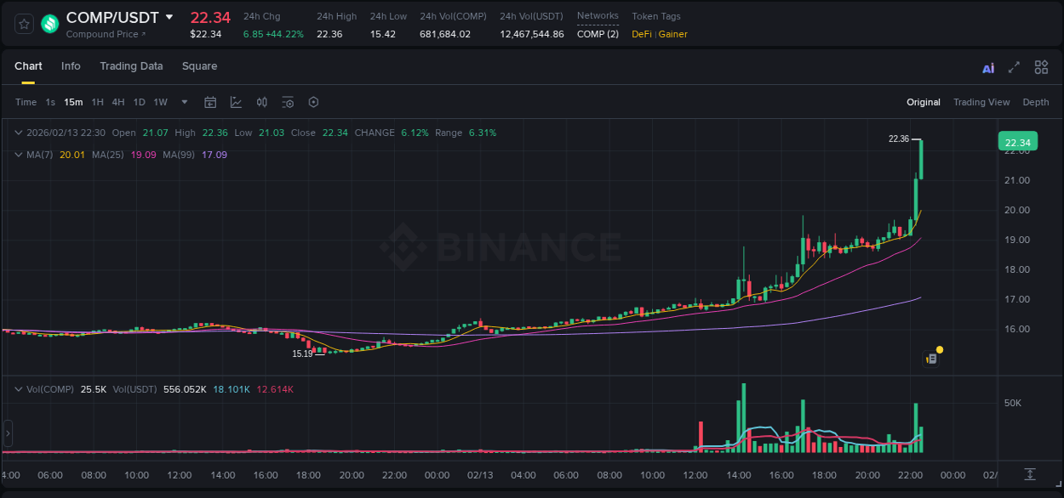Collapse the OHLC price info row
Viewport: 1064px width, 498px height.
coord(19,133)
